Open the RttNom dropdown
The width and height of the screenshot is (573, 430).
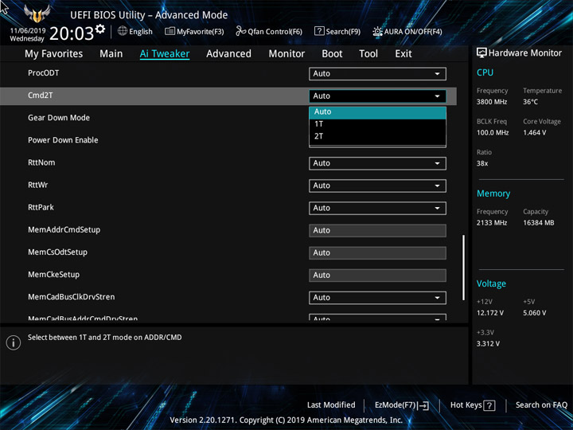click(377, 163)
